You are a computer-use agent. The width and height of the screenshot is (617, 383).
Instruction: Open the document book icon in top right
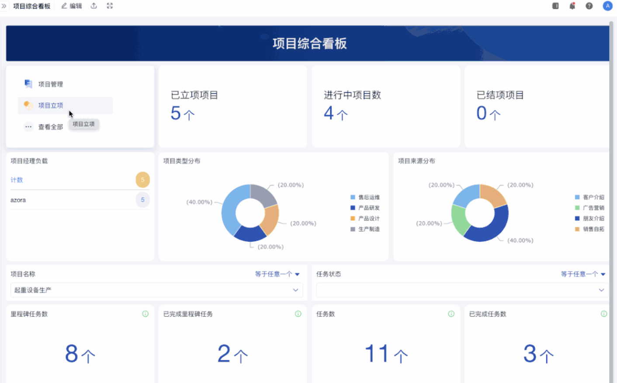pyautogui.click(x=555, y=6)
